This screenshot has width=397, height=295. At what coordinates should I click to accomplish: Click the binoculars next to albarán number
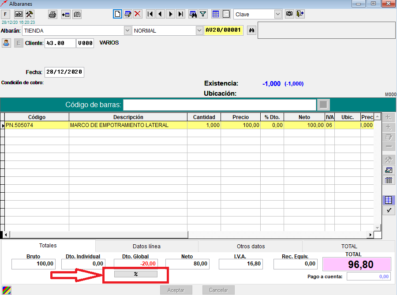[251, 30]
